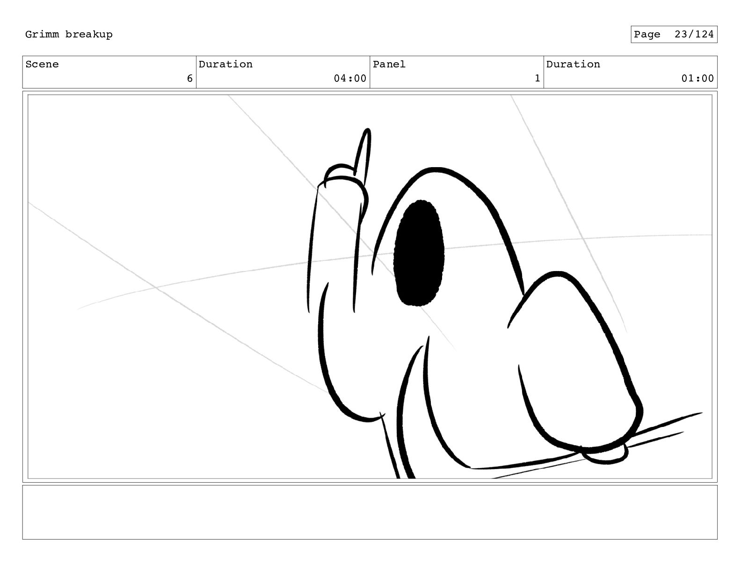
Task: Click the 'Panel' header label
Action: (389, 64)
